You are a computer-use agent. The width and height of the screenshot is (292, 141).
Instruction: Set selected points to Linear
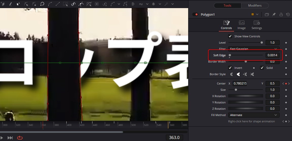58,4
